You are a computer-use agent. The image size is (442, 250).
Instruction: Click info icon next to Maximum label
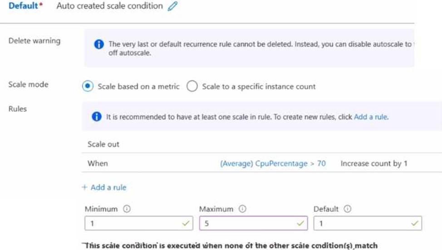click(x=242, y=209)
